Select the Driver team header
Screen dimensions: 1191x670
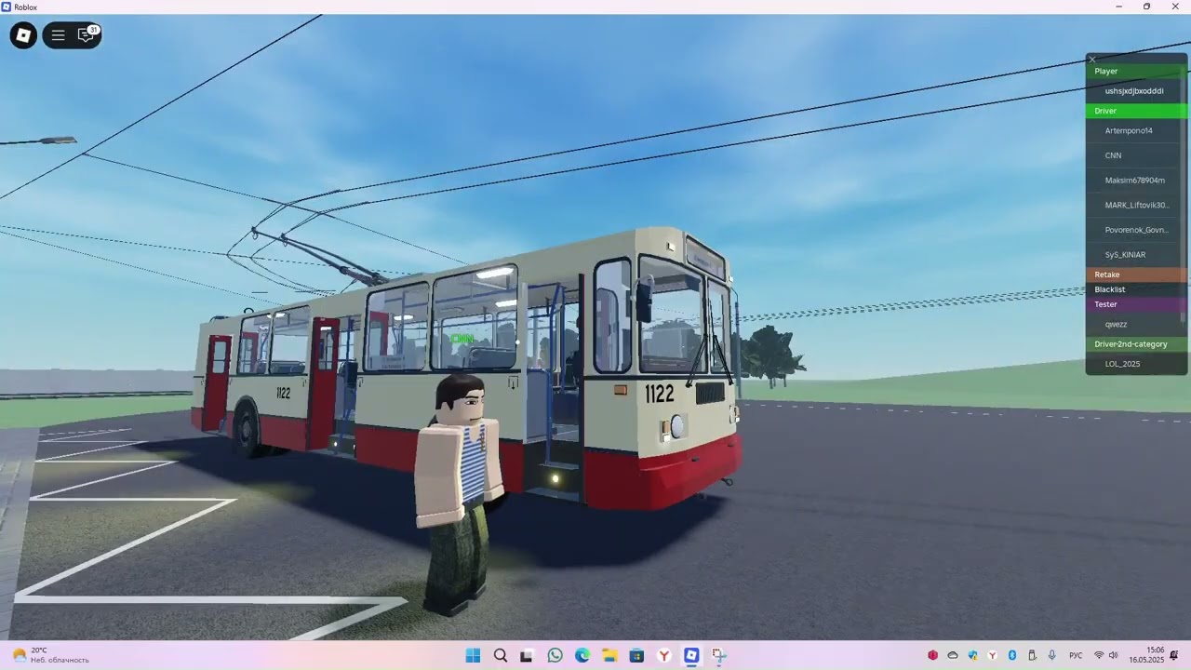point(1136,111)
